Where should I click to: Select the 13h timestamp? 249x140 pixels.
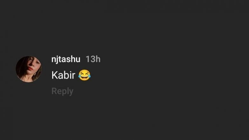tap(93, 59)
